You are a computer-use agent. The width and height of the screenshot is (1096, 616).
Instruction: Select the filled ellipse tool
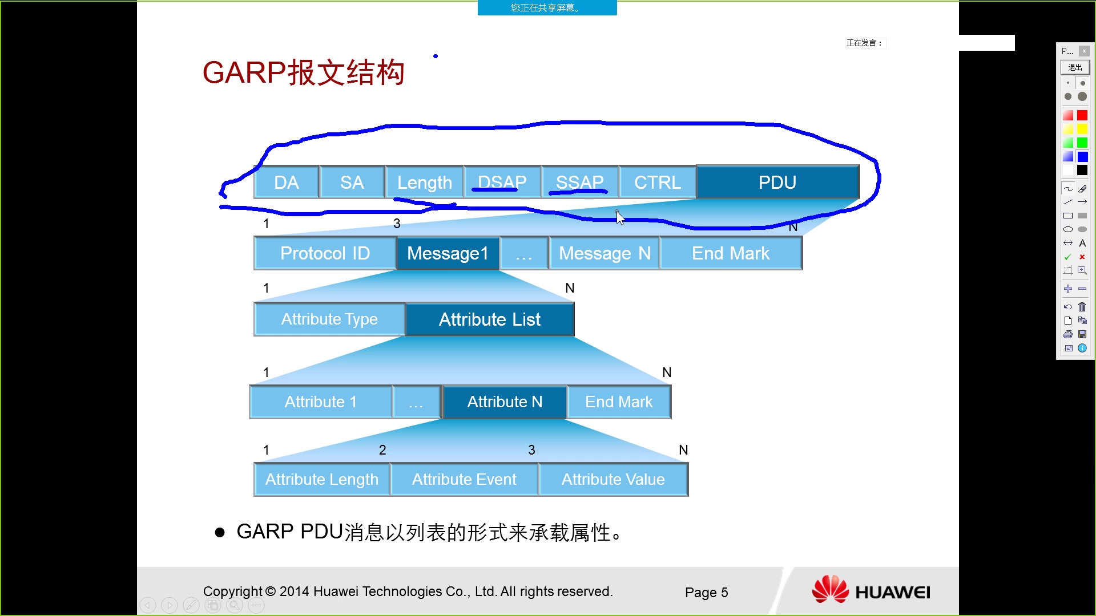pyautogui.click(x=1082, y=229)
